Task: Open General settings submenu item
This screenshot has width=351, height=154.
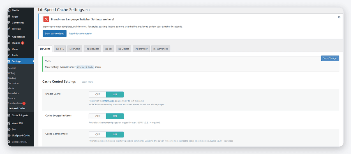Action: tap(12, 68)
